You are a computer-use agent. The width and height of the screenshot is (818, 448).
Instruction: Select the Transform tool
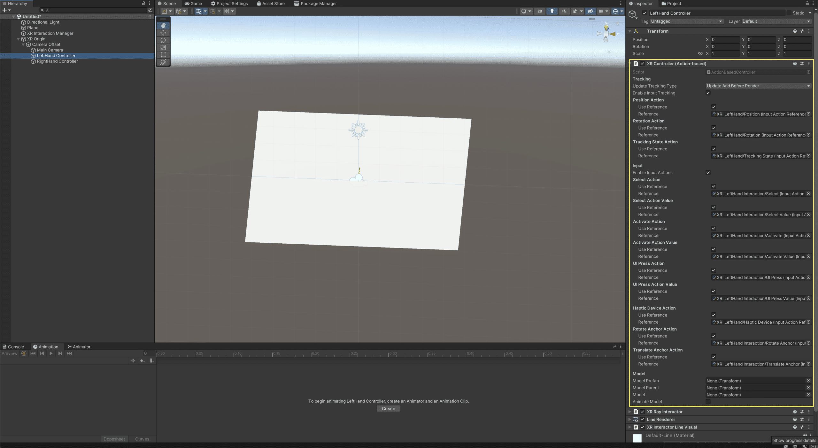point(163,62)
